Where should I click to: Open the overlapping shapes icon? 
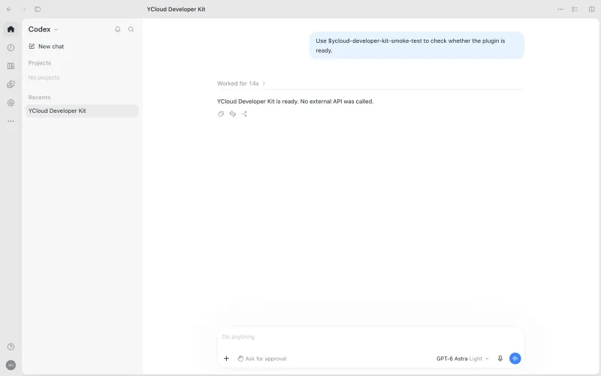pos(11,84)
